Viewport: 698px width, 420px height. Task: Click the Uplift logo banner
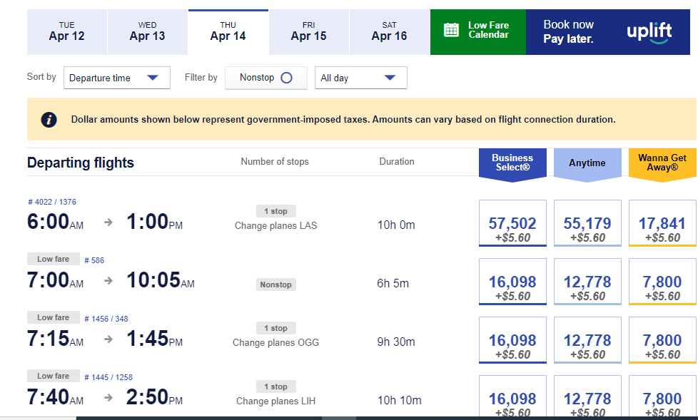coord(649,32)
